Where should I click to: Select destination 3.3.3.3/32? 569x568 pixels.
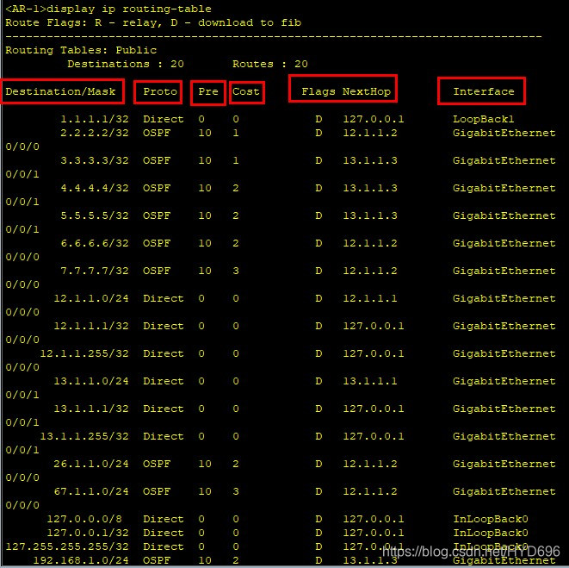coord(95,160)
